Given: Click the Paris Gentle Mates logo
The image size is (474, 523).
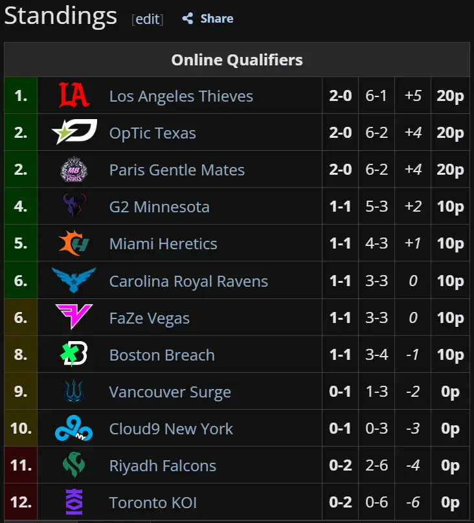Looking at the screenshot, I should pyautogui.click(x=74, y=170).
